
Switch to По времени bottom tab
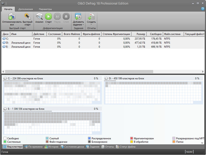pos(33,147)
